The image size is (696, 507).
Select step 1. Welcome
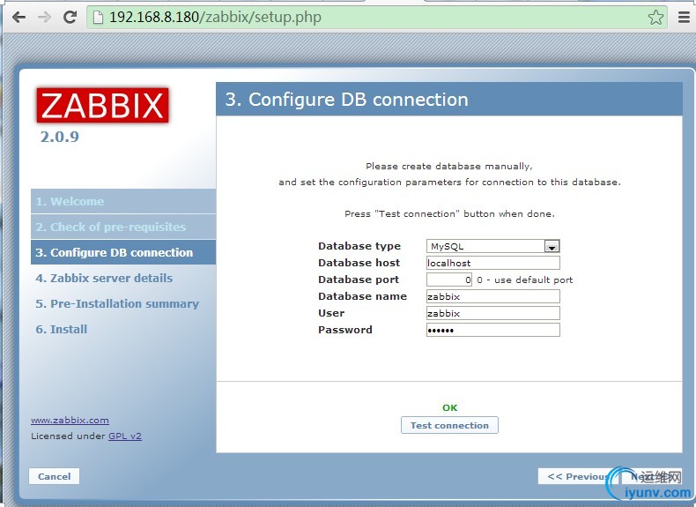point(123,201)
